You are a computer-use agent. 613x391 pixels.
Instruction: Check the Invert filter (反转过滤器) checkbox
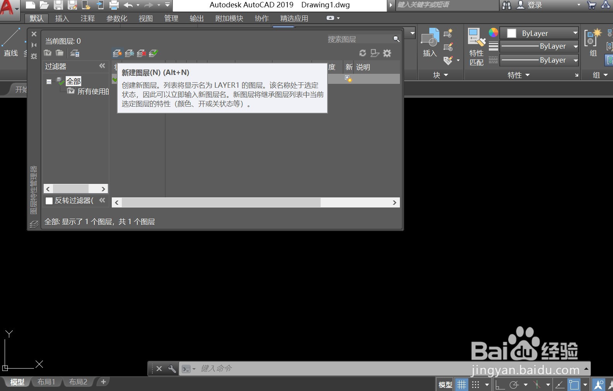point(49,201)
